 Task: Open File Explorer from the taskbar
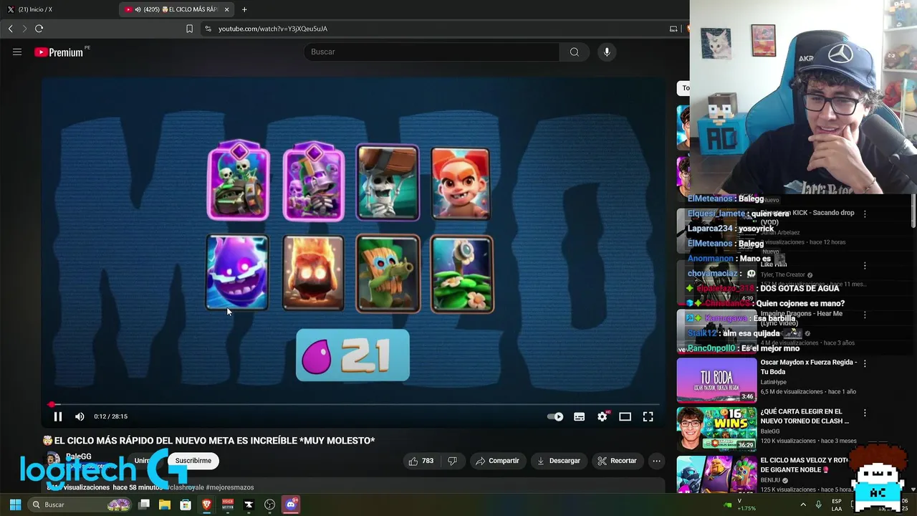[165, 505]
